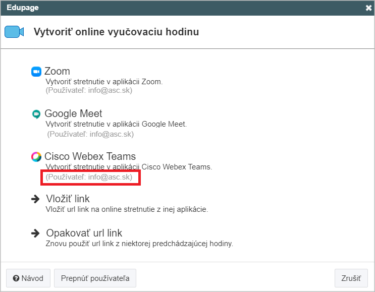375x292 pixels.
Task: Click 'Vytvoriť stretnutie v aplikácii Google Meet.' text
Action: pos(116,124)
